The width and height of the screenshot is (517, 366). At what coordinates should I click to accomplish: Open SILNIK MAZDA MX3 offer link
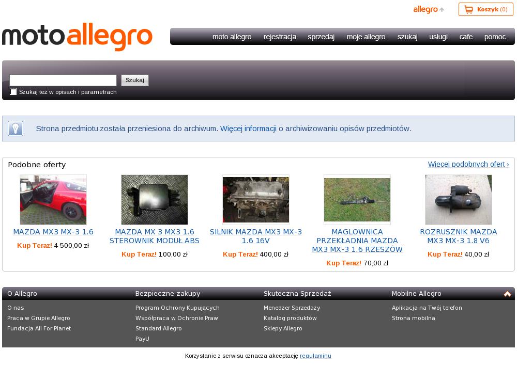256,236
